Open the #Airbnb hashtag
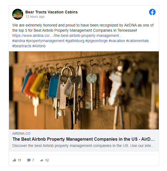Viewport: 167px width, 171px height. point(39,46)
